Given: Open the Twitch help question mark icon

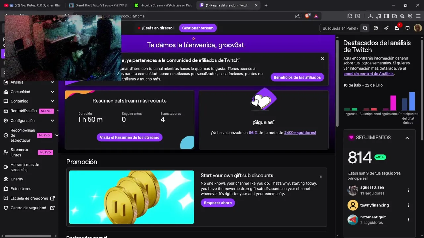Looking at the screenshot, I should [376, 28].
